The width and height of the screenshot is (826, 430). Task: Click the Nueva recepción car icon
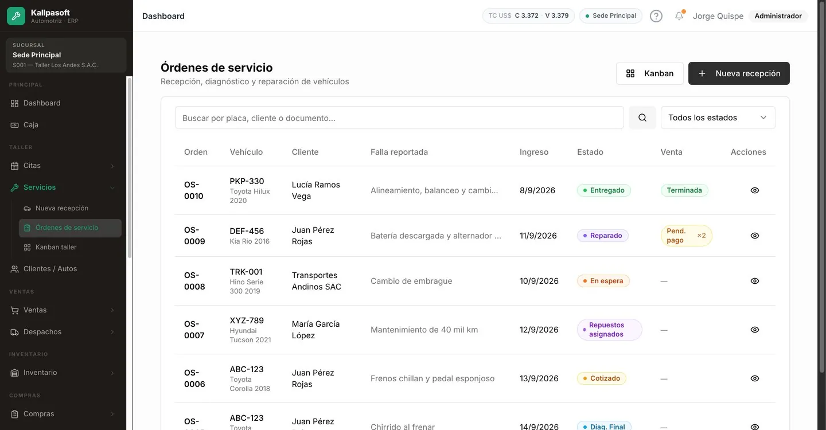tap(27, 208)
